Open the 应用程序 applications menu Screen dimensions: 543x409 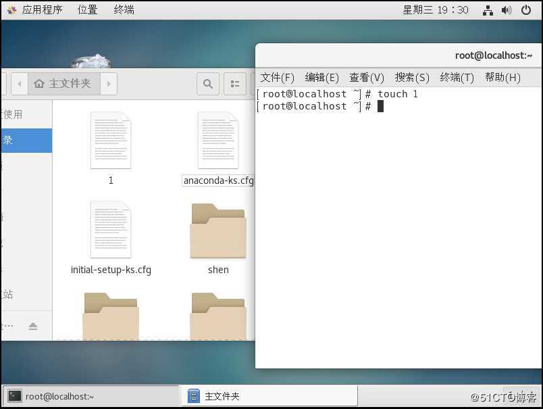pos(42,9)
